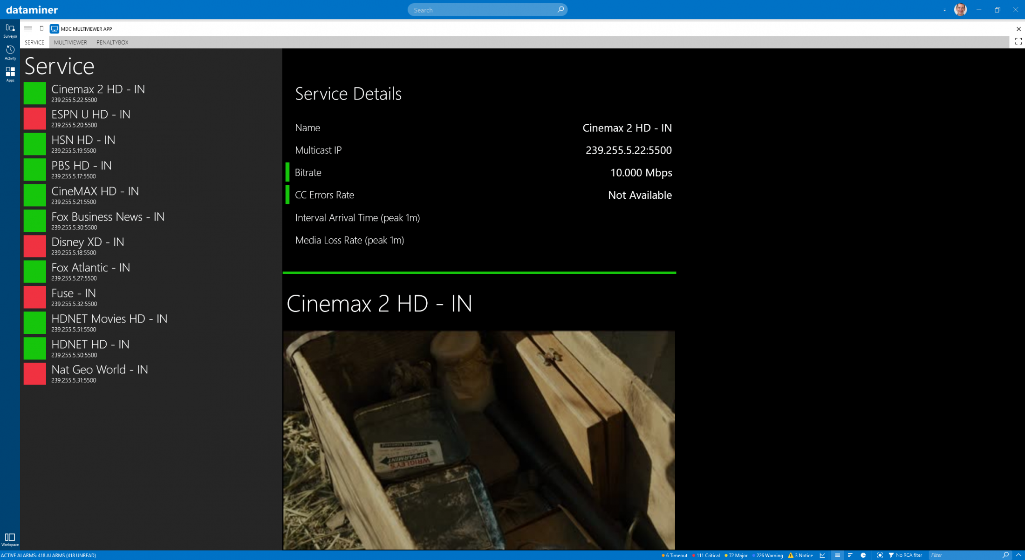Expand the alarm console with the up chevron
The height and width of the screenshot is (560, 1025).
(x=1018, y=555)
